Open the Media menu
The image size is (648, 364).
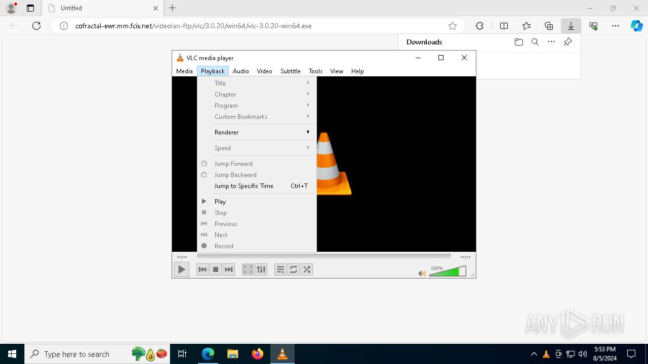tap(184, 71)
